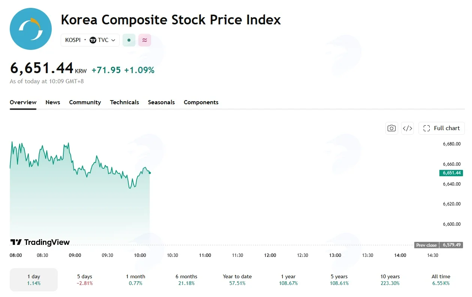
Task: Go to the Components tab
Action: pos(201,102)
